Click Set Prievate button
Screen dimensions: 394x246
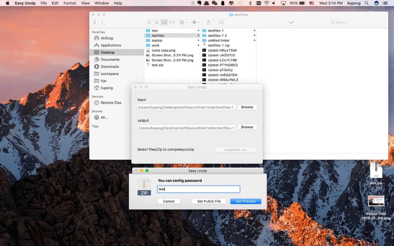(246, 201)
